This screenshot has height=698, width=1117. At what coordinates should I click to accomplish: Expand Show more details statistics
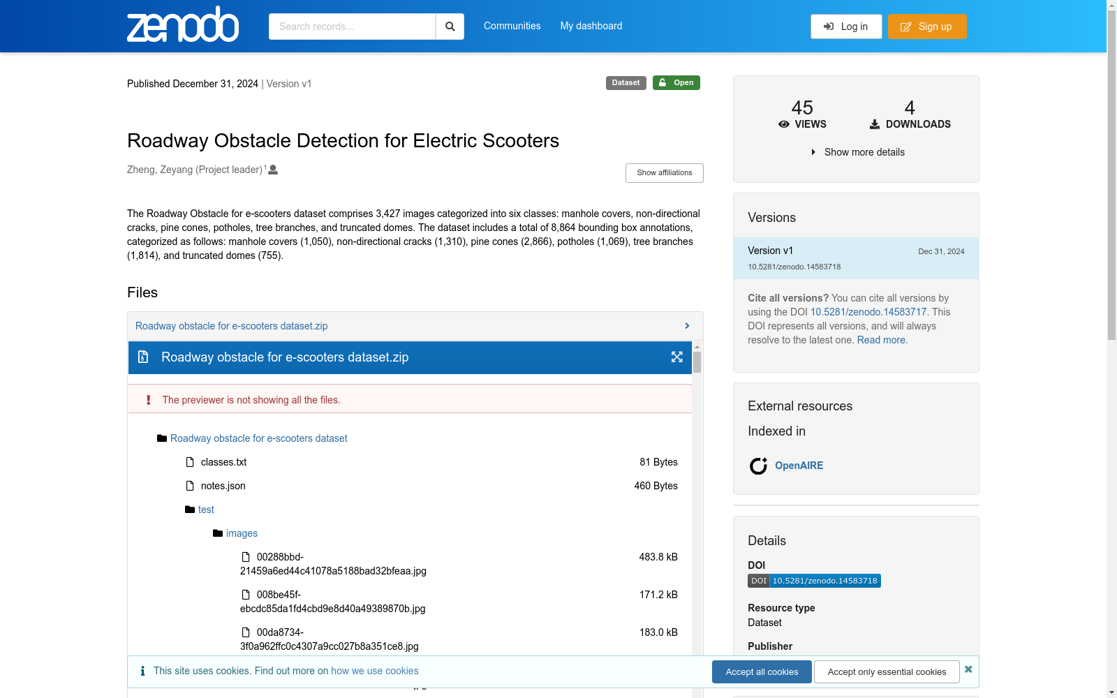coord(857,152)
